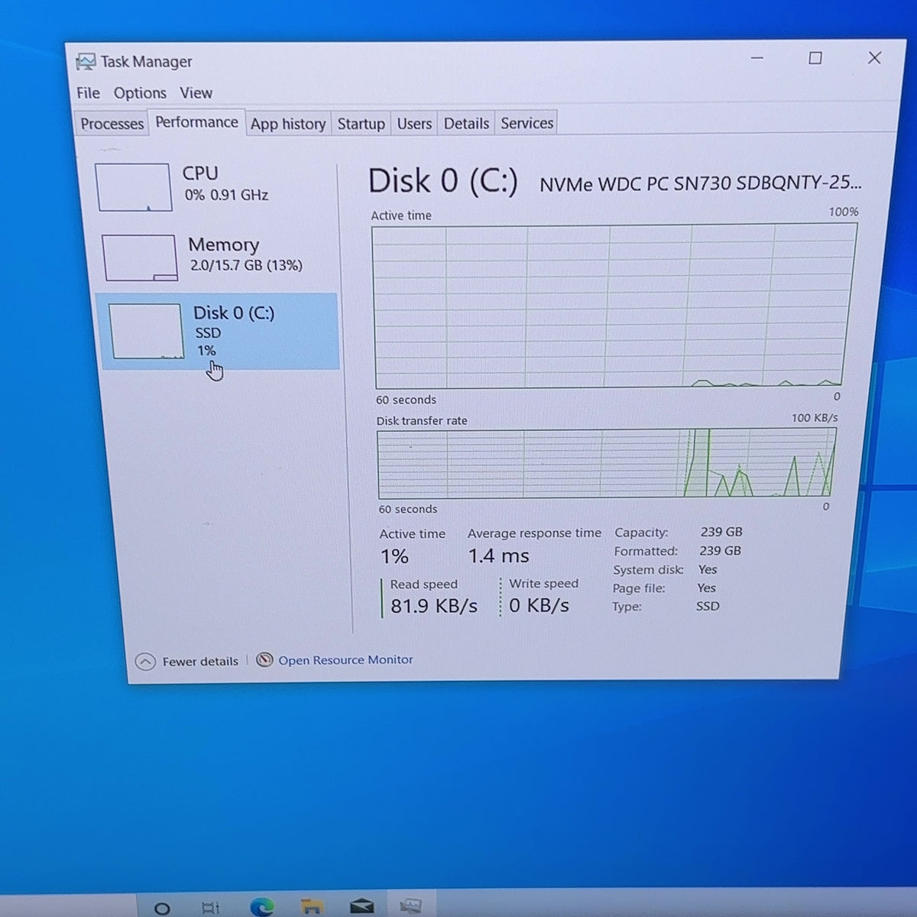Click the Capacity "239 GB" value
This screenshot has width=917, height=917.
click(x=721, y=532)
